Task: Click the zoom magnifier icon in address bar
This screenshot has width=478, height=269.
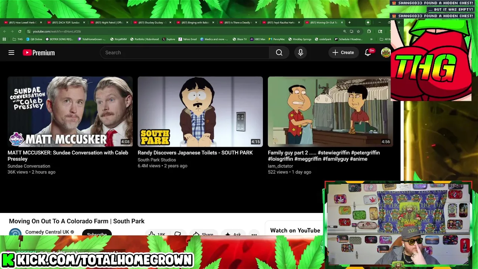Action: click(x=345, y=31)
